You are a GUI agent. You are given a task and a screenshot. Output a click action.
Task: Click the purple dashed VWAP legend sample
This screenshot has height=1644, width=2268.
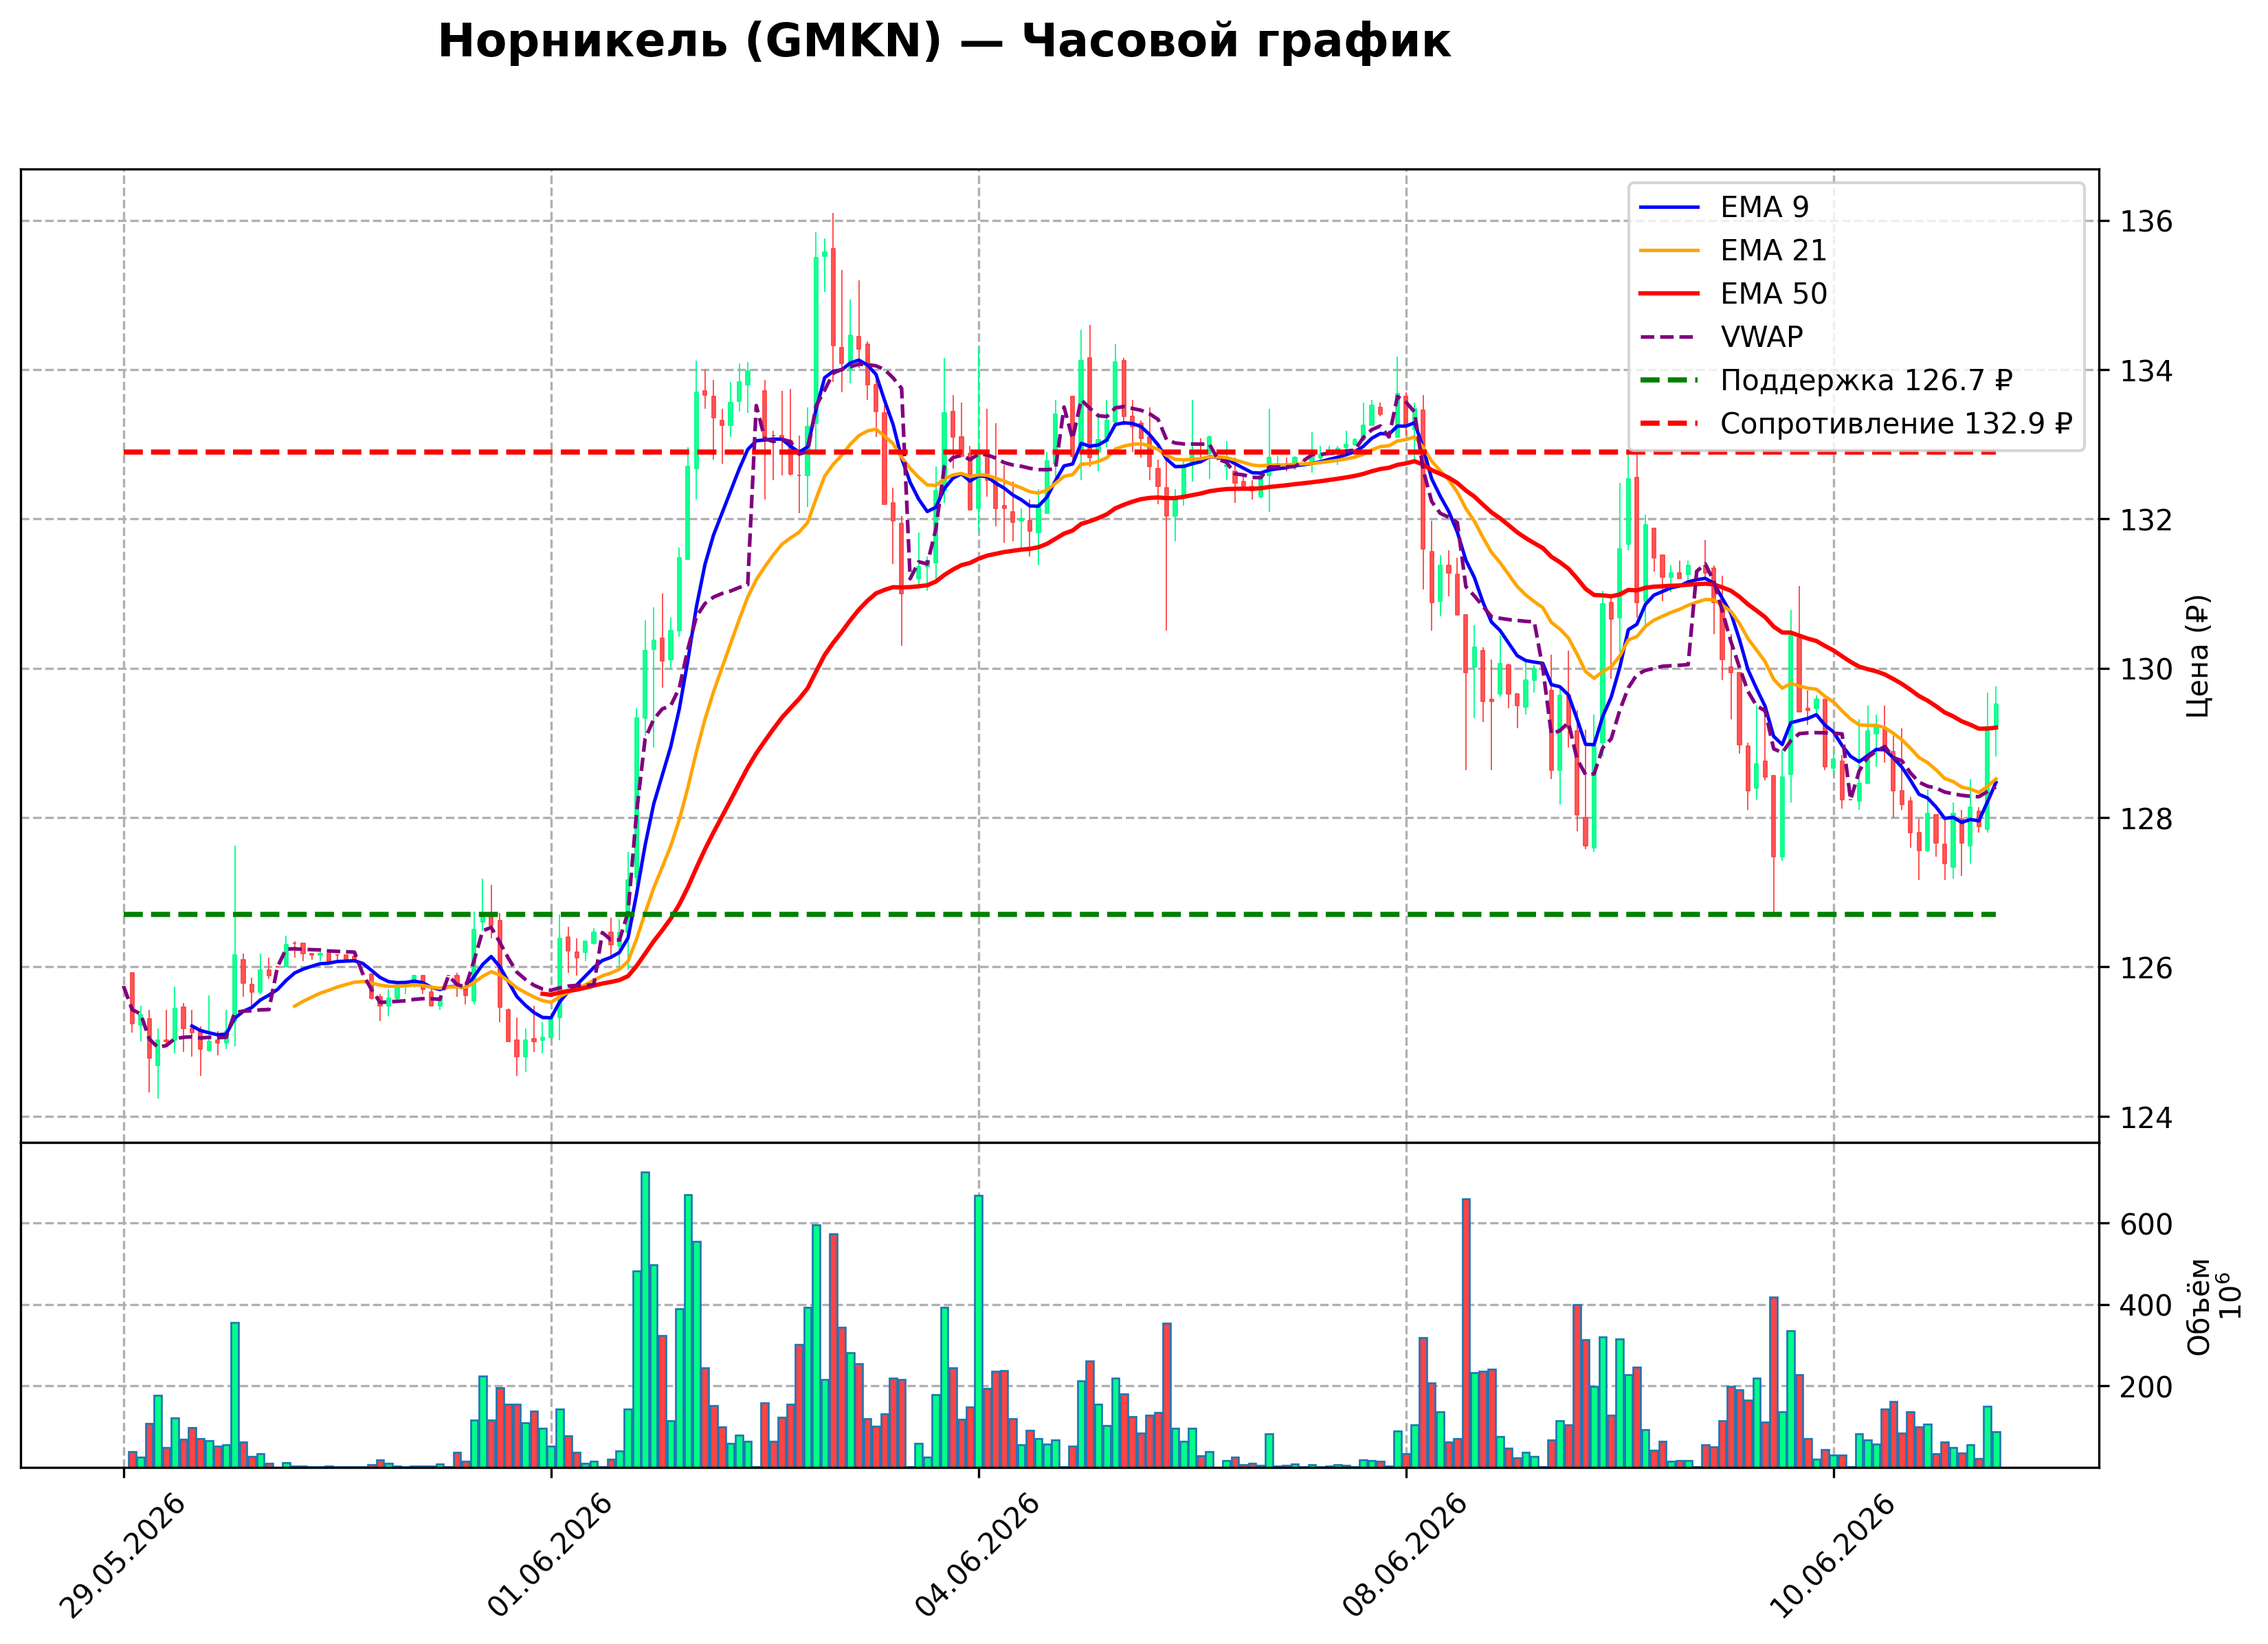point(1669,337)
